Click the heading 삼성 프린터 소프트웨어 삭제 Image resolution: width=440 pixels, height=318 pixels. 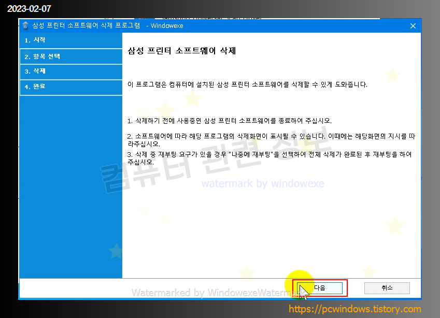(x=181, y=51)
